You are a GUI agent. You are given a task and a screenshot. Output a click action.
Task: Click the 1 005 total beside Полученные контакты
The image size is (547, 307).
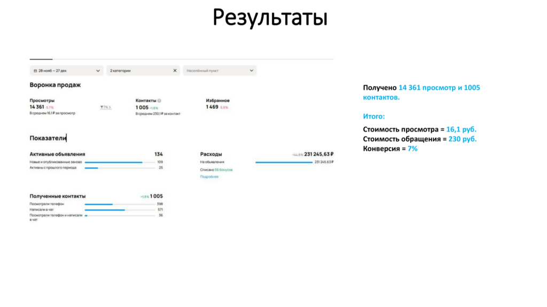[x=157, y=196]
